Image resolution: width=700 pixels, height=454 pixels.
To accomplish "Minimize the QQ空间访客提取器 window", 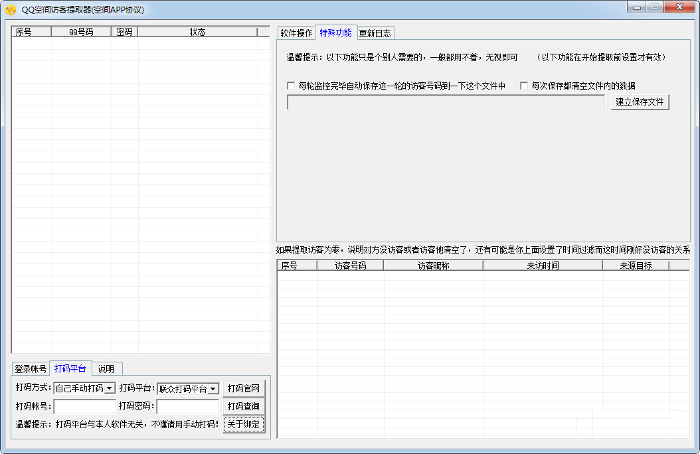I will pos(637,7).
